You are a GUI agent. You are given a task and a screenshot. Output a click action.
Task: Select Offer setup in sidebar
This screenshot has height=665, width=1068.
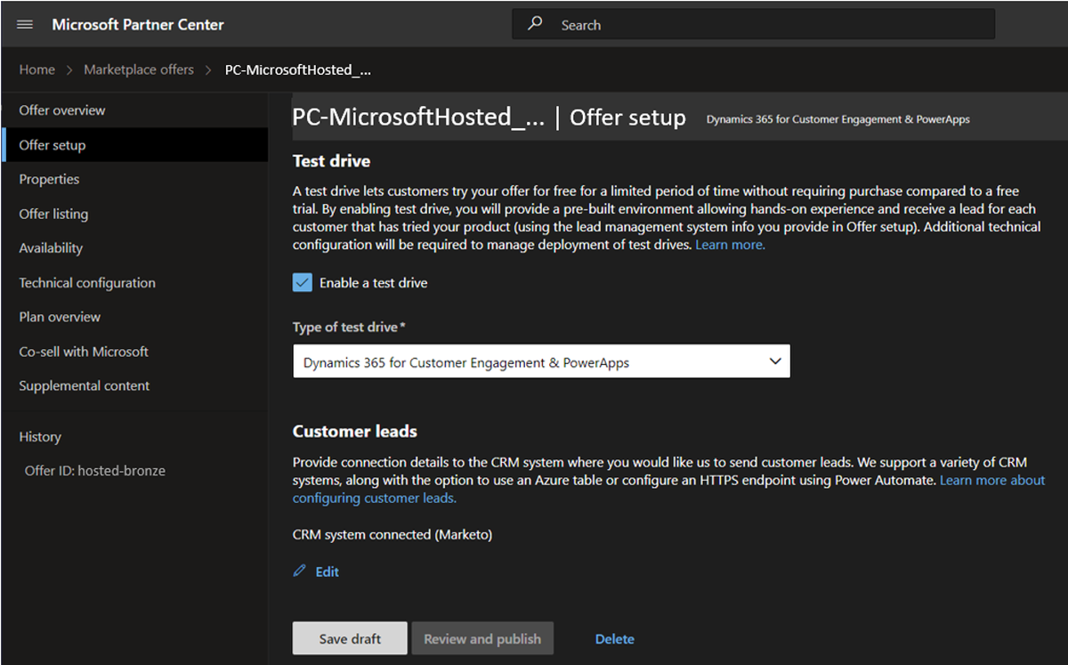pyautogui.click(x=53, y=145)
